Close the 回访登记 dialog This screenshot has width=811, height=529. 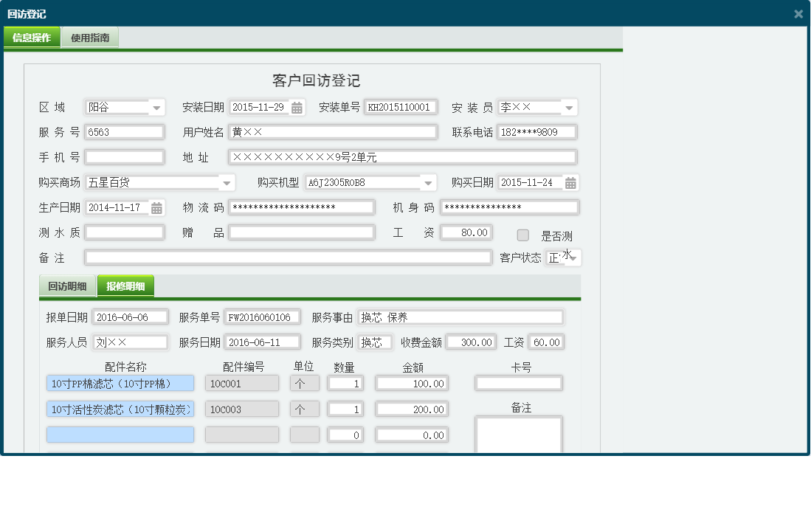click(798, 13)
